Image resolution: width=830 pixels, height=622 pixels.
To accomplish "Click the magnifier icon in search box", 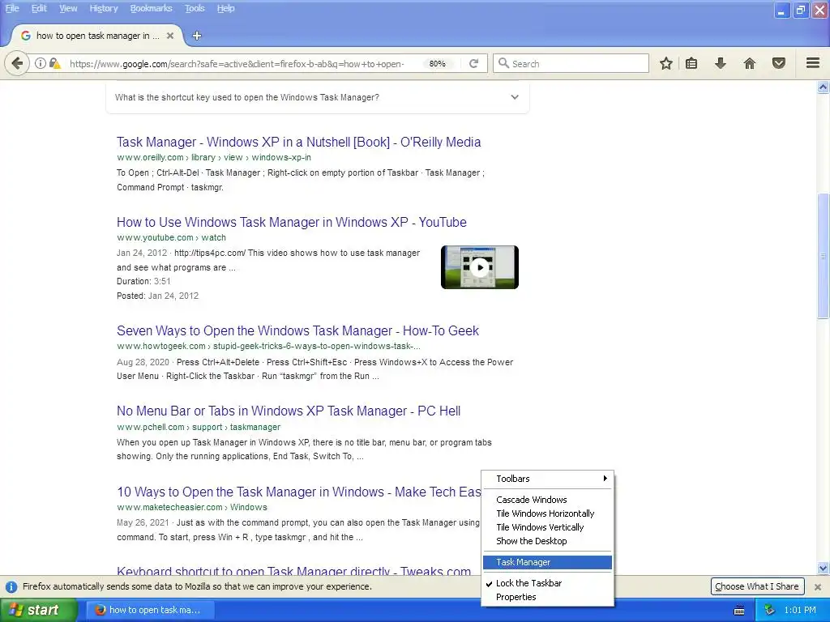I will pos(504,63).
